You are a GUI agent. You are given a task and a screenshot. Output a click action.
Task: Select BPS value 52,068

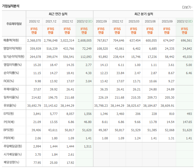click(170, 130)
